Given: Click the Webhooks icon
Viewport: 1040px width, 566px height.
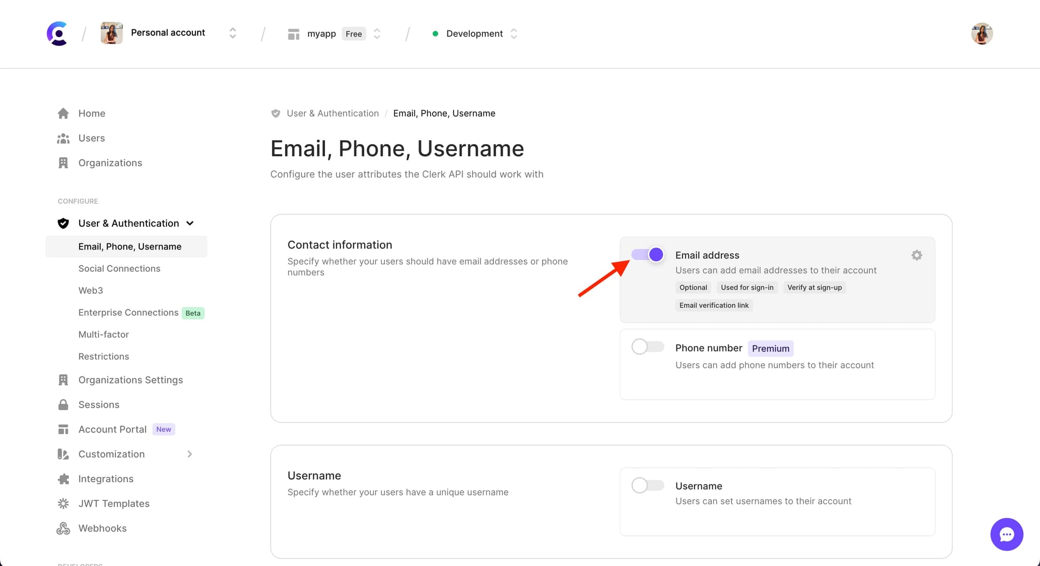Looking at the screenshot, I should [63, 528].
